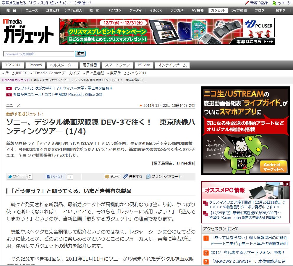293x266 pixels.
Task: Click 応募はこちら on Christmas banner
Action: tap(255, 41)
